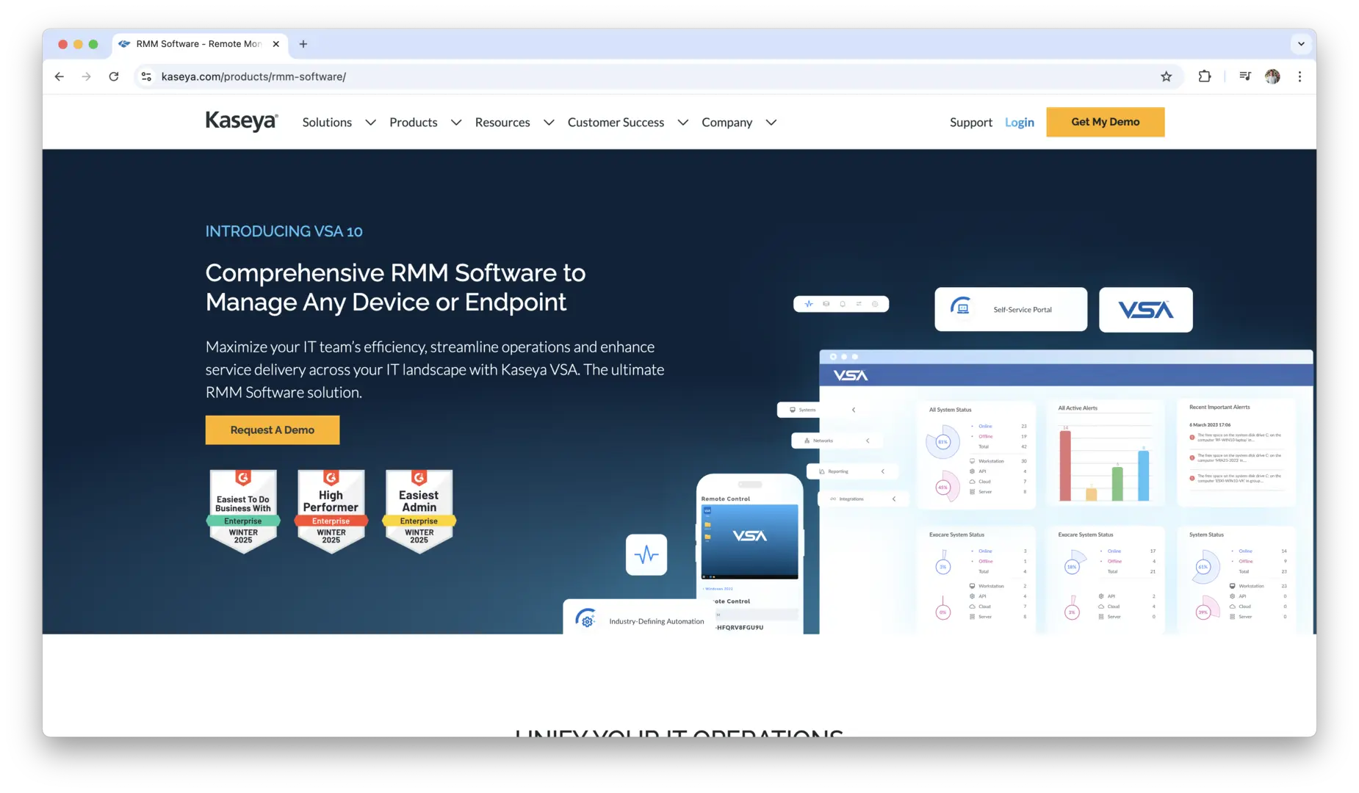Click the Easiest To Do Business With badge
Screen dimensions: 1359x793
pos(243,511)
